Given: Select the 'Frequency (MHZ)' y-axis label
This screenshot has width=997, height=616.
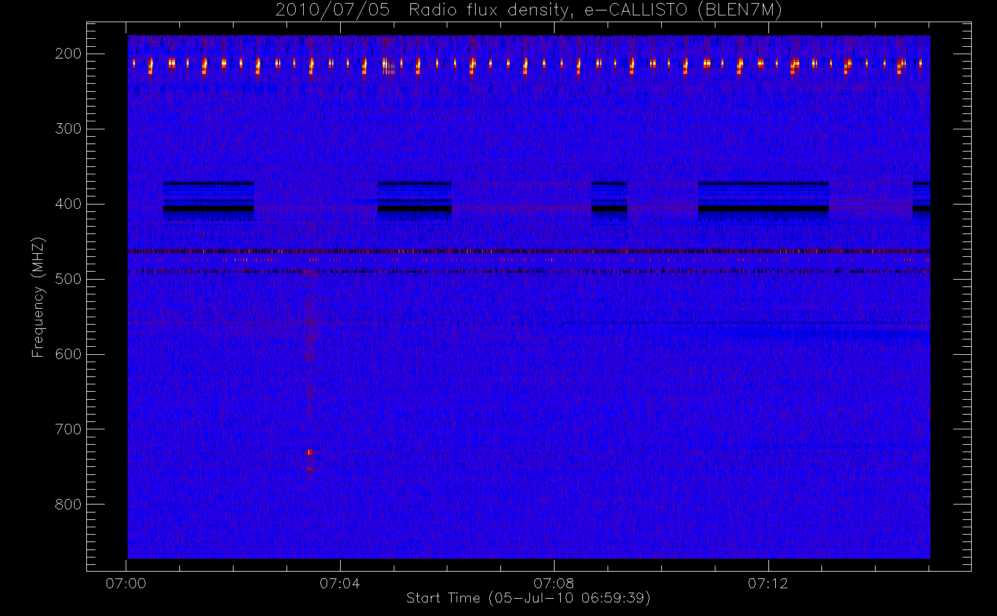Looking at the screenshot, I should pyautogui.click(x=38, y=297).
